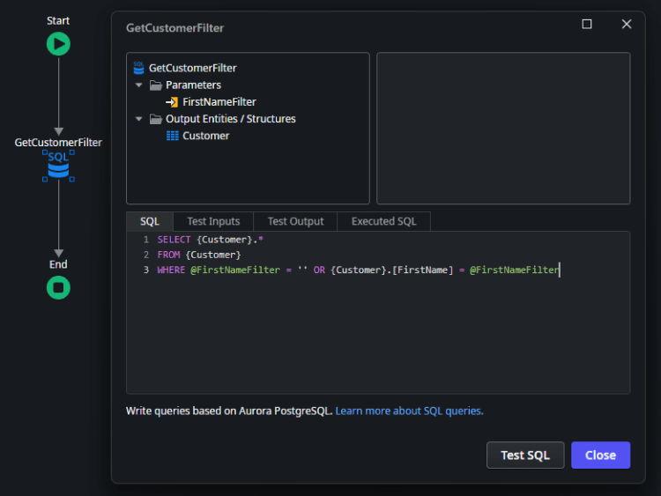
Task: Click the blue Close button
Action: click(x=600, y=455)
